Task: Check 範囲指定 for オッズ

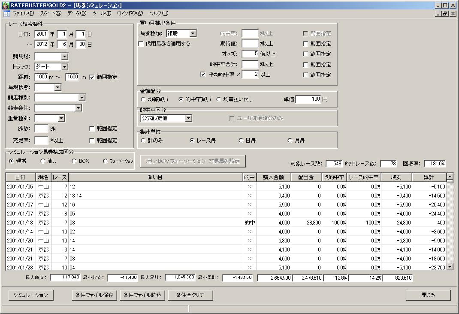Action: 305,54
